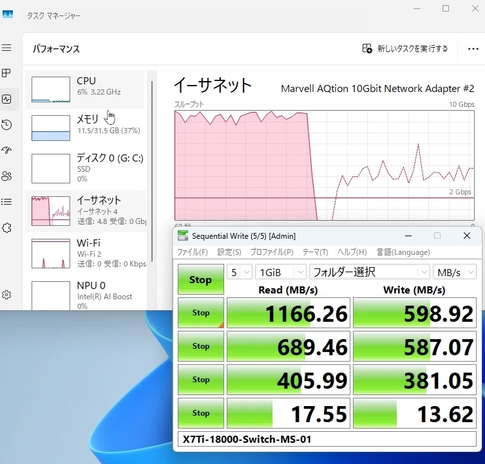This screenshot has width=485, height=464.
Task: Click the 1166.26 read result bar
Action: coord(289,313)
